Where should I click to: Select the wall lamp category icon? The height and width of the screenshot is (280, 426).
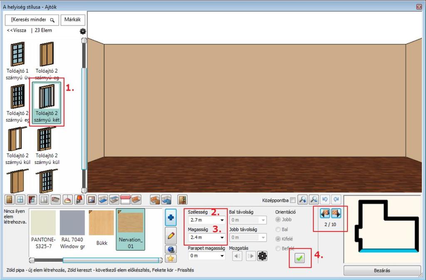[x=79, y=200]
